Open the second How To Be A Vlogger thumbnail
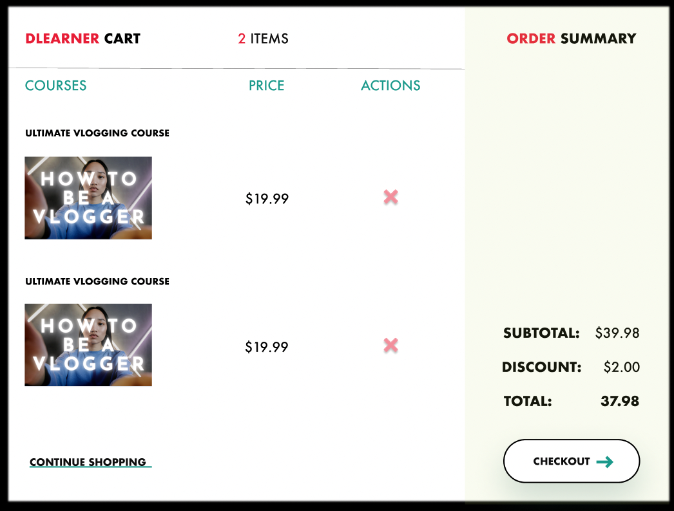 pyautogui.click(x=88, y=345)
